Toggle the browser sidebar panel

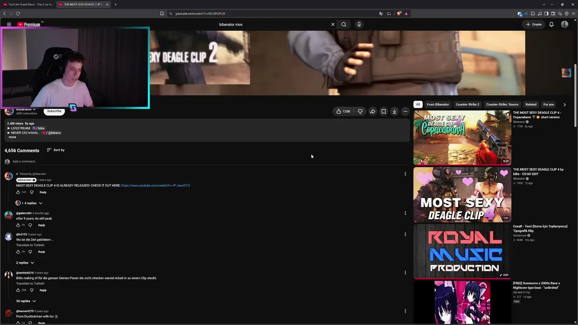(546, 14)
